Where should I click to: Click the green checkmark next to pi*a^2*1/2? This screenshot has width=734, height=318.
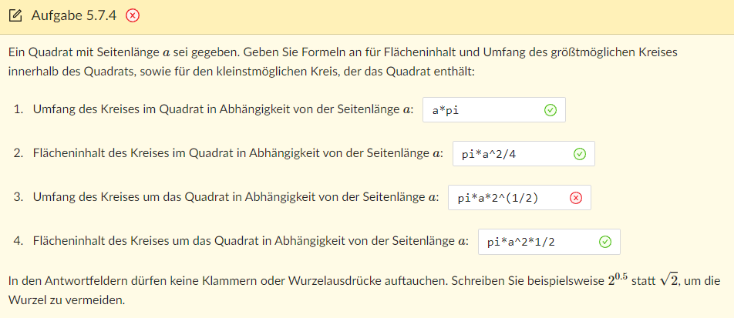tap(604, 242)
